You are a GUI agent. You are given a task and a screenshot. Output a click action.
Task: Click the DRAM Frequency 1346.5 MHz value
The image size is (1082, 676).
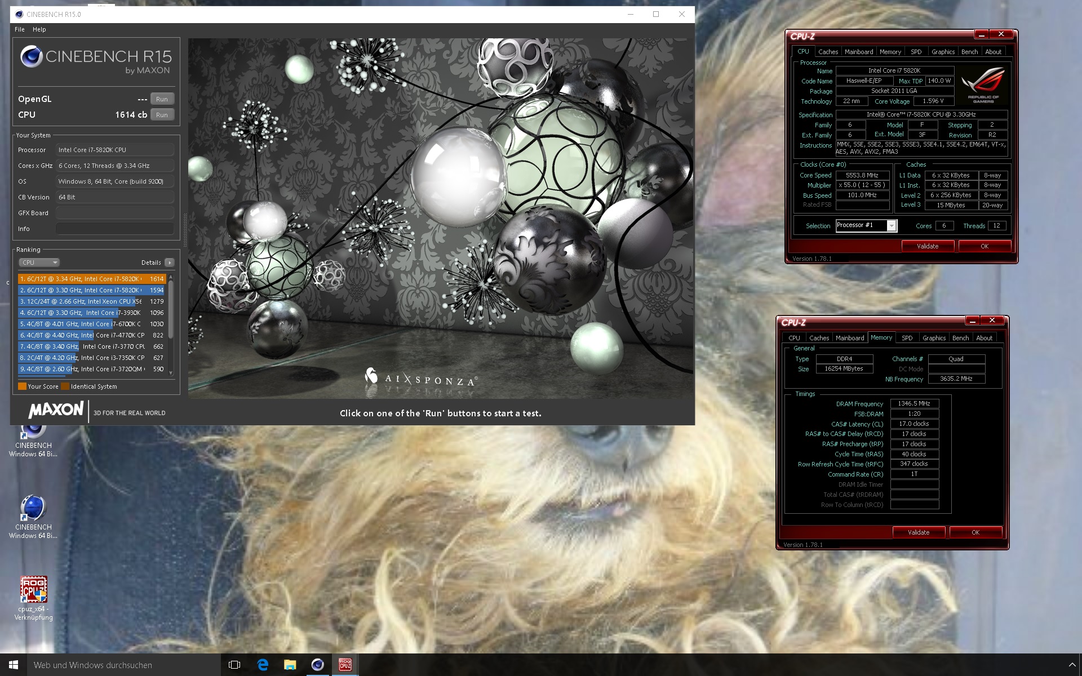coord(914,403)
